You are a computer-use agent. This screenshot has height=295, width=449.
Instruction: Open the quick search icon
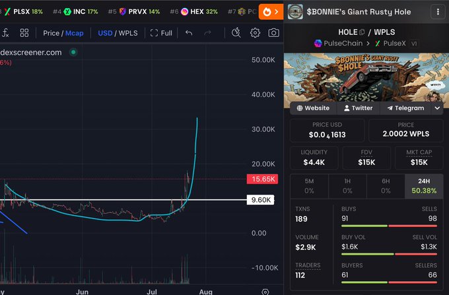[x=236, y=33]
